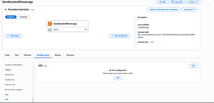
Task: Switch to the Monitor tab
Action: click(x=28, y=55)
